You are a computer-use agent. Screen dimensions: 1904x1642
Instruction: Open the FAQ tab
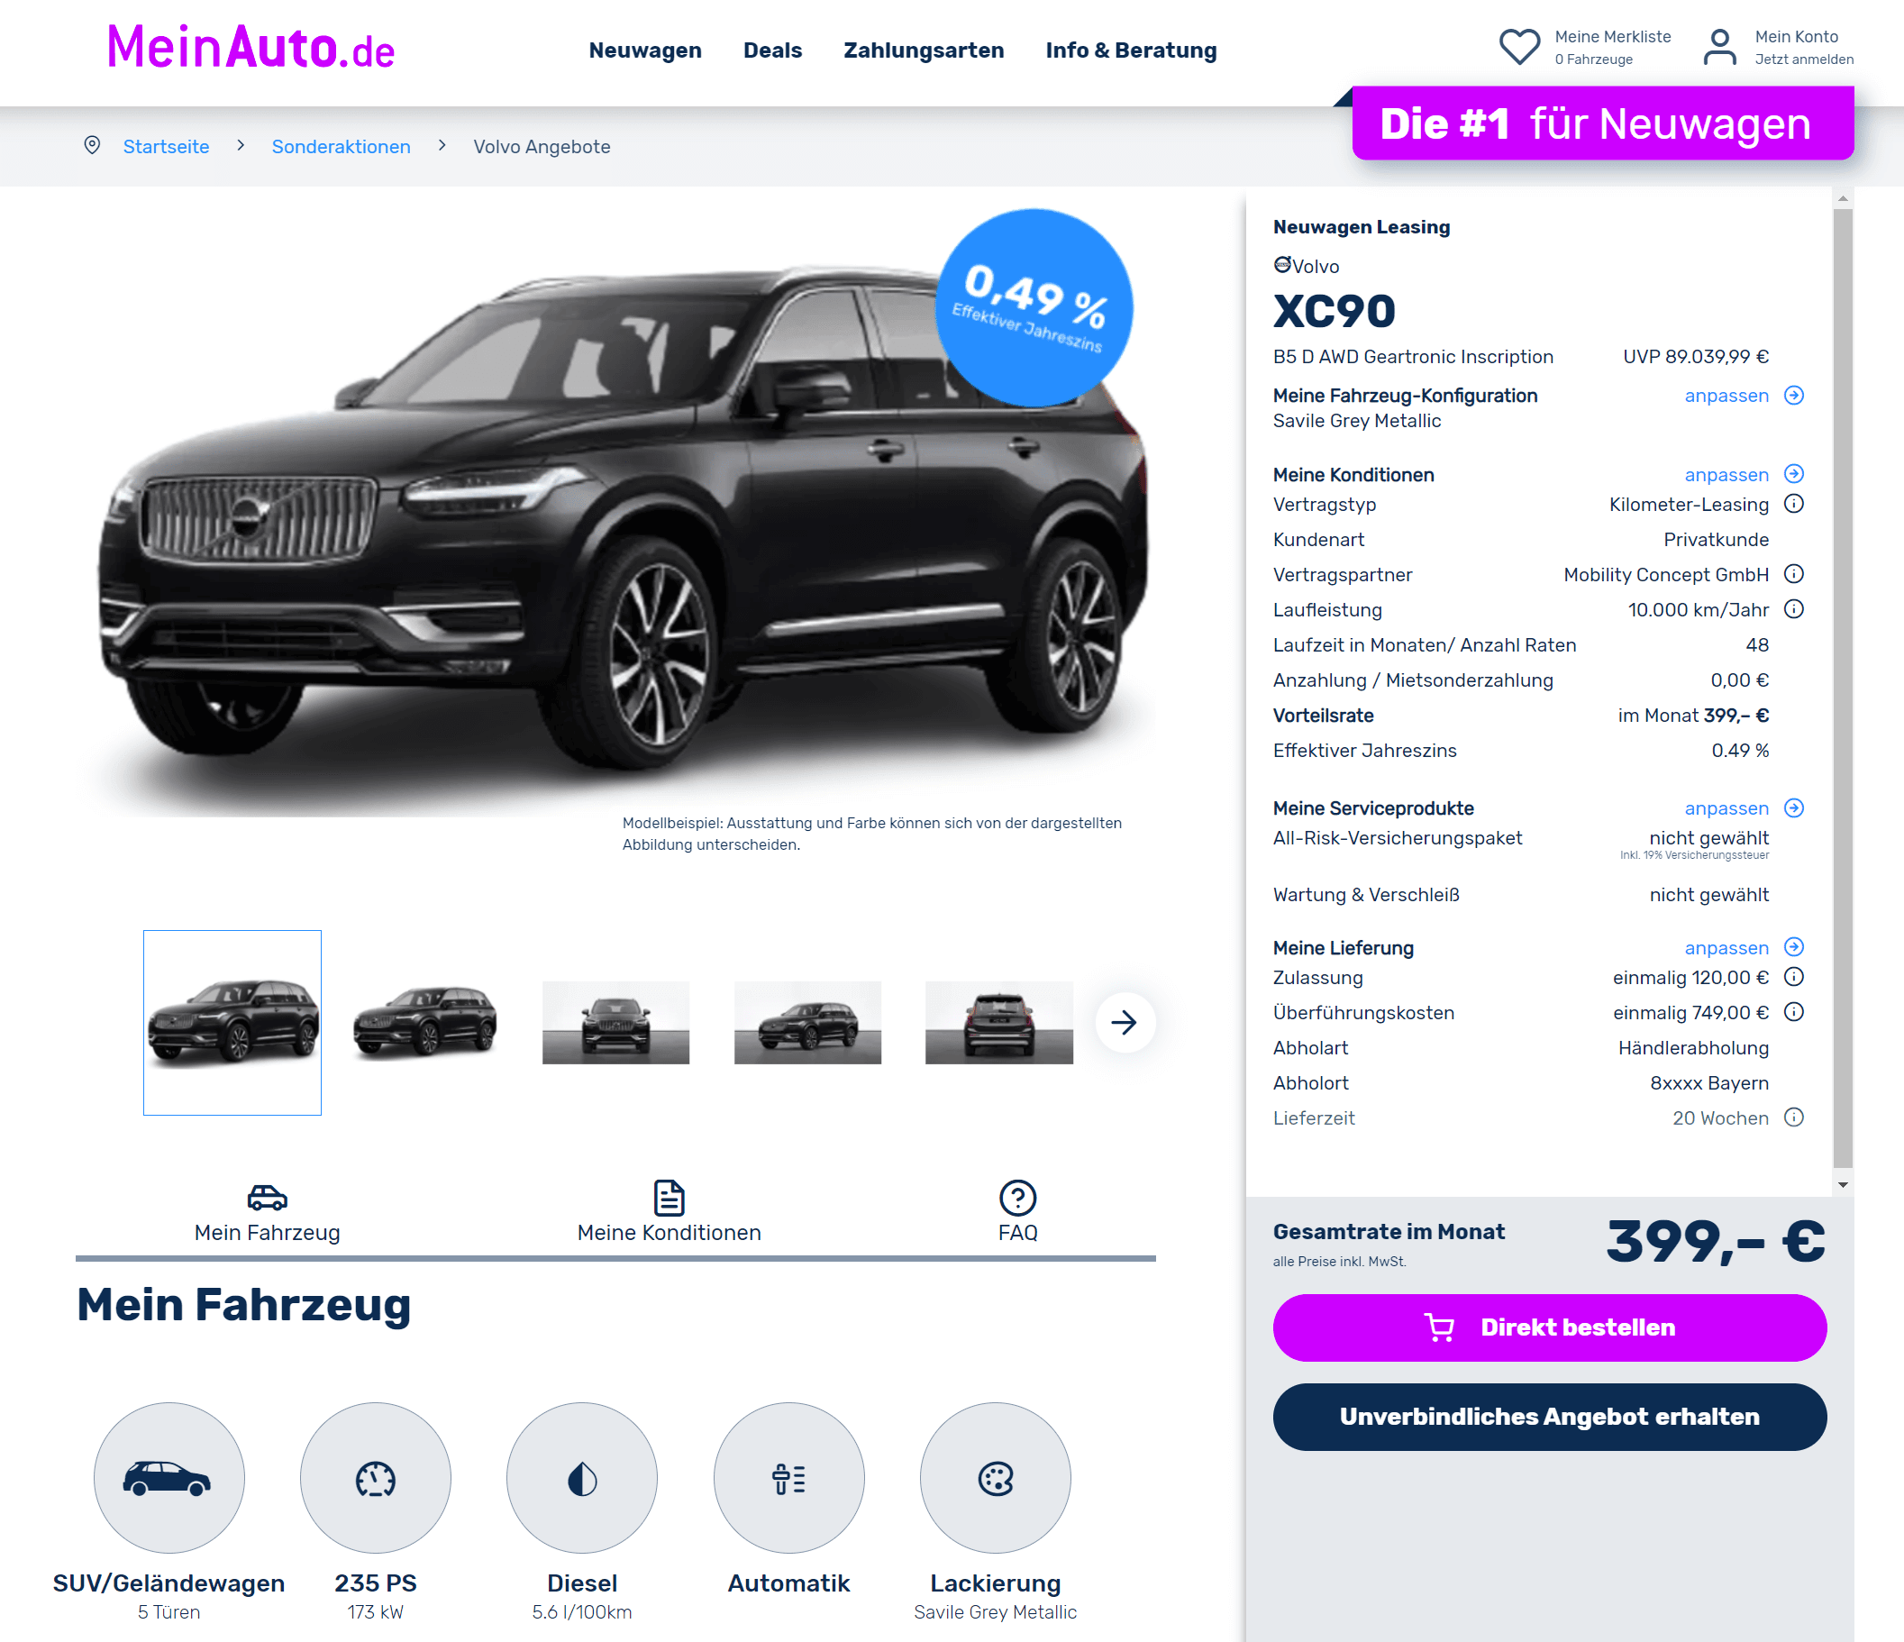click(x=1017, y=1213)
